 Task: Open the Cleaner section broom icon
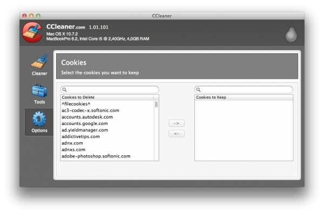pos(39,62)
